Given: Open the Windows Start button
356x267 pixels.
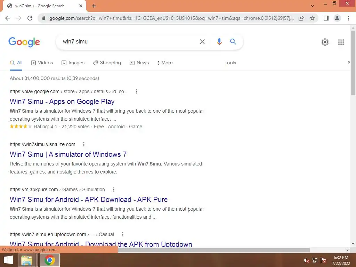Looking at the screenshot, I should click(8, 260).
